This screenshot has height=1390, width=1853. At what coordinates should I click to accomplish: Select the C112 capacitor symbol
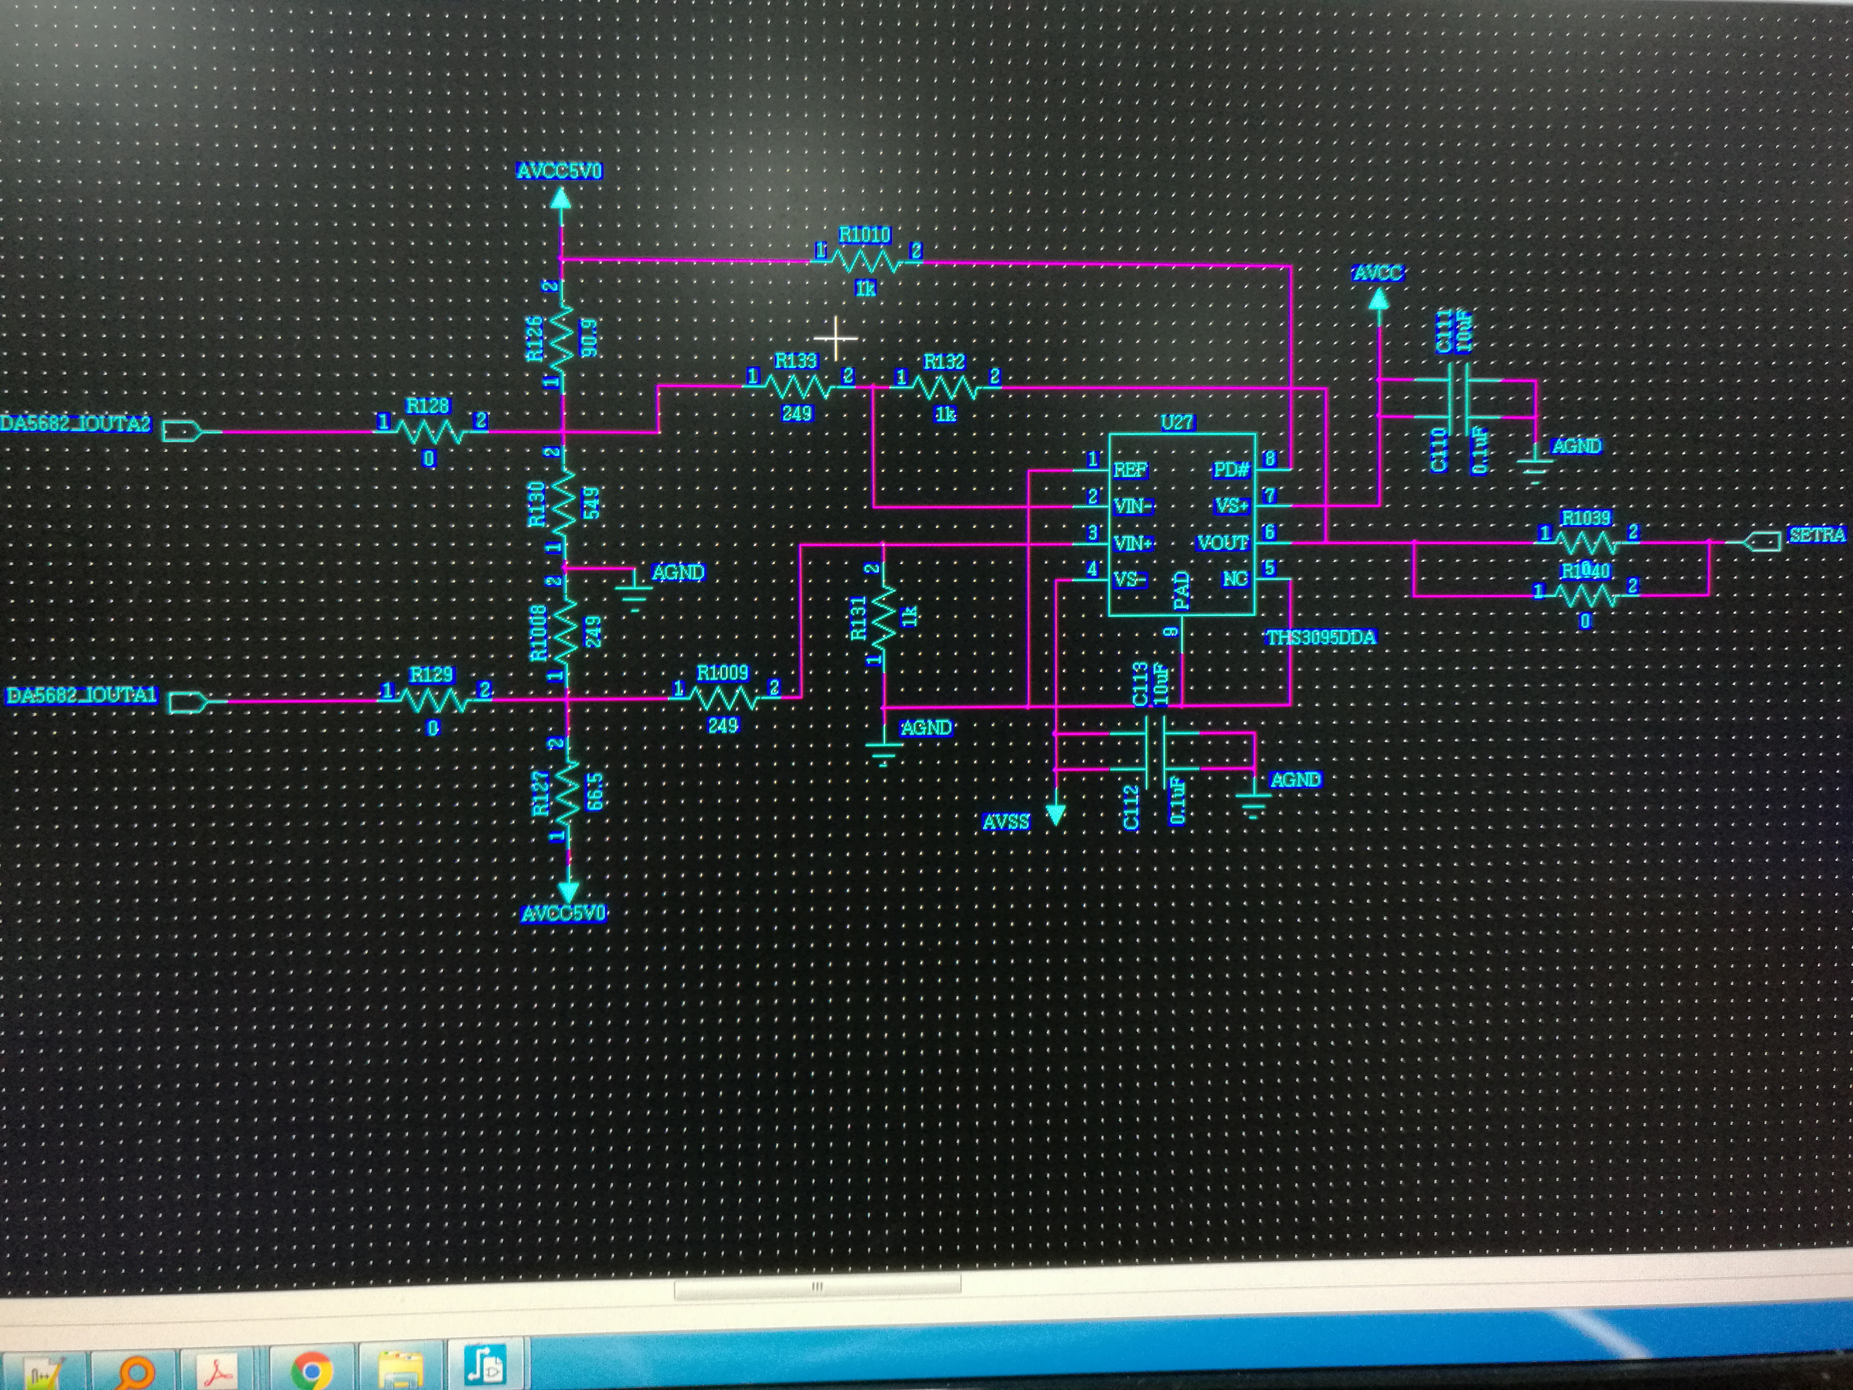coord(1155,769)
